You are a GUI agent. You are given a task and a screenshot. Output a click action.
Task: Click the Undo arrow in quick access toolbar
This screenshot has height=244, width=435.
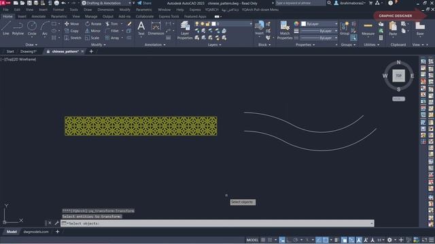click(x=63, y=3)
